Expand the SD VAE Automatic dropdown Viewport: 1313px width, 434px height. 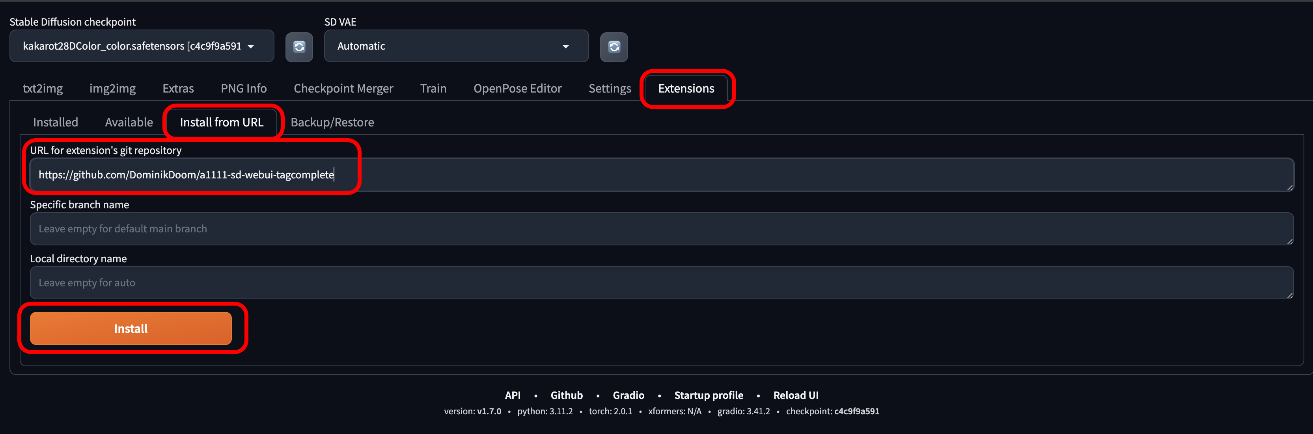click(456, 46)
